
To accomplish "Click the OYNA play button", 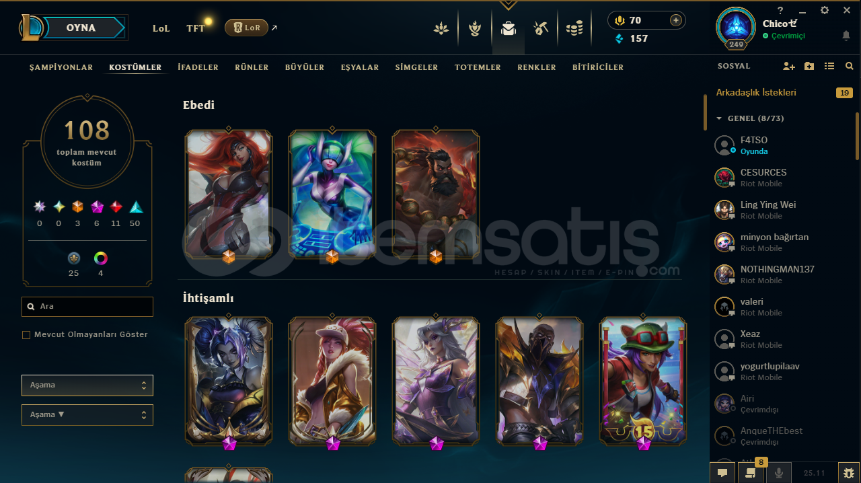I will [x=80, y=28].
